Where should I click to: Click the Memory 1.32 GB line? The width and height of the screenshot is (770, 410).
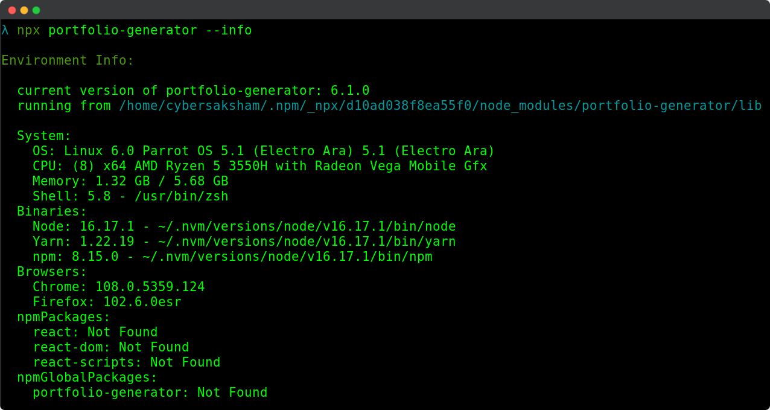tap(130, 181)
